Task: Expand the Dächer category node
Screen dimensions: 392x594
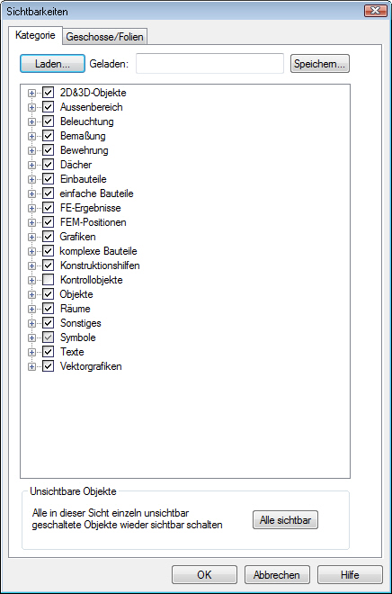Action: point(31,165)
